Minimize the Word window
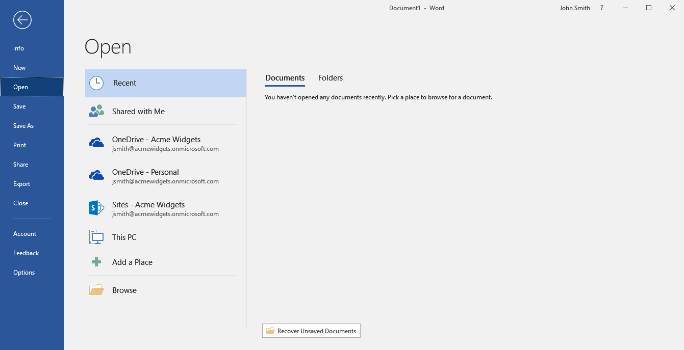Image resolution: width=684 pixels, height=350 pixels. (626, 8)
